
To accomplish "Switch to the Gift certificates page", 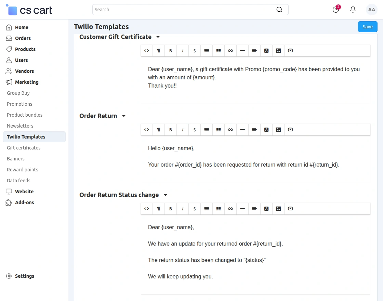I will coord(23,147).
